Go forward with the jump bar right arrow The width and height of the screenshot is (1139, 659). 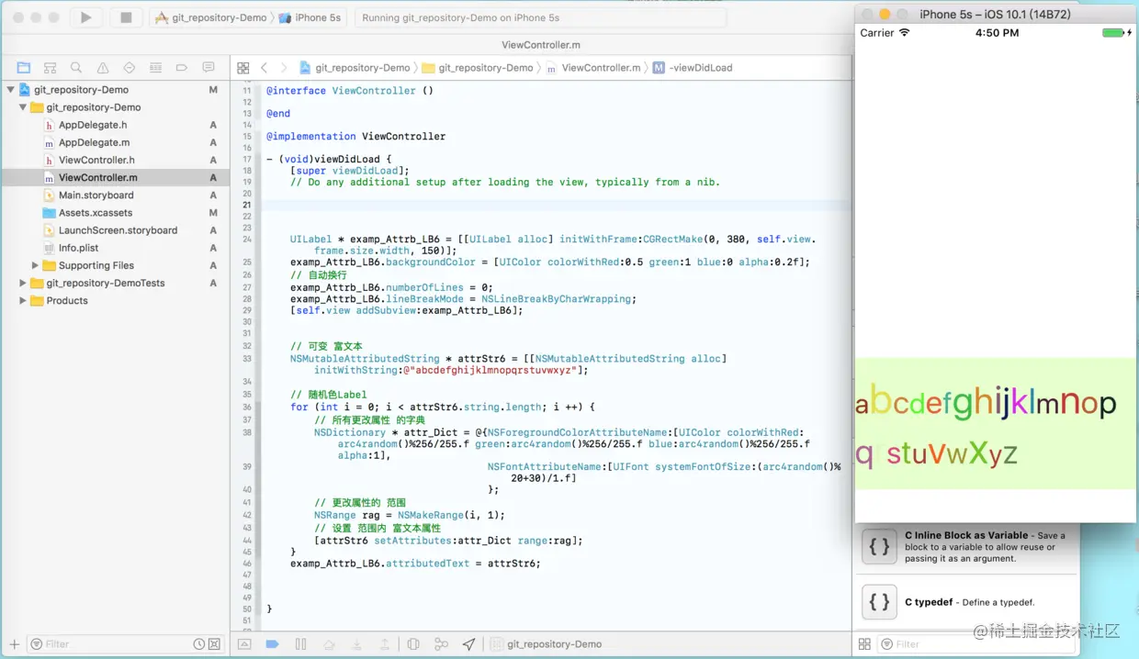[283, 68]
